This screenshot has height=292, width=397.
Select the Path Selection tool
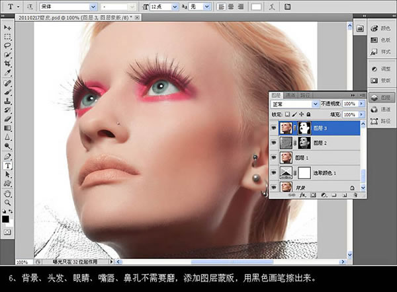7,174
